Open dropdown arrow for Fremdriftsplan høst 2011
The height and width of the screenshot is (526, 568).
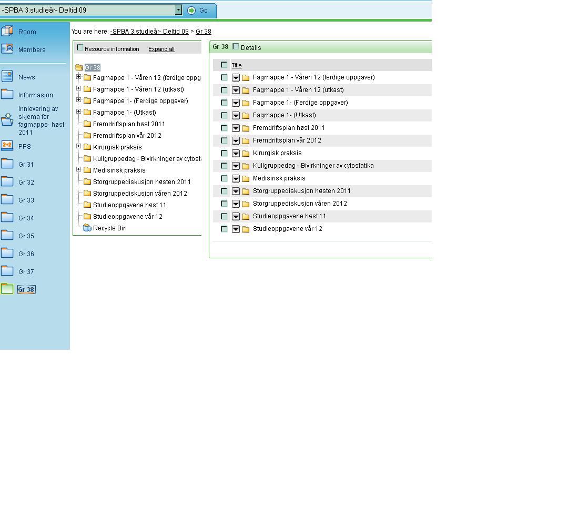coord(236,128)
